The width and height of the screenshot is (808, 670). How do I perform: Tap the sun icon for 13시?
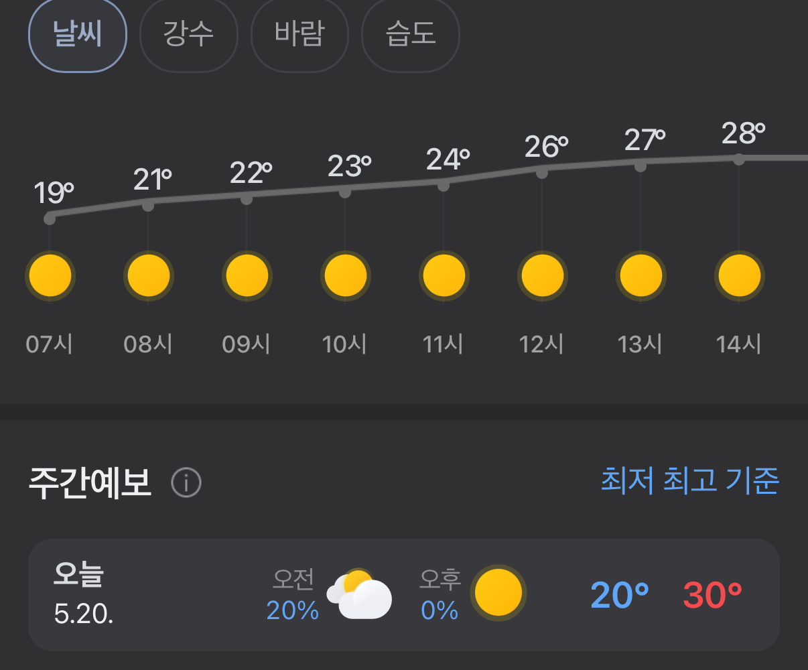point(641,275)
